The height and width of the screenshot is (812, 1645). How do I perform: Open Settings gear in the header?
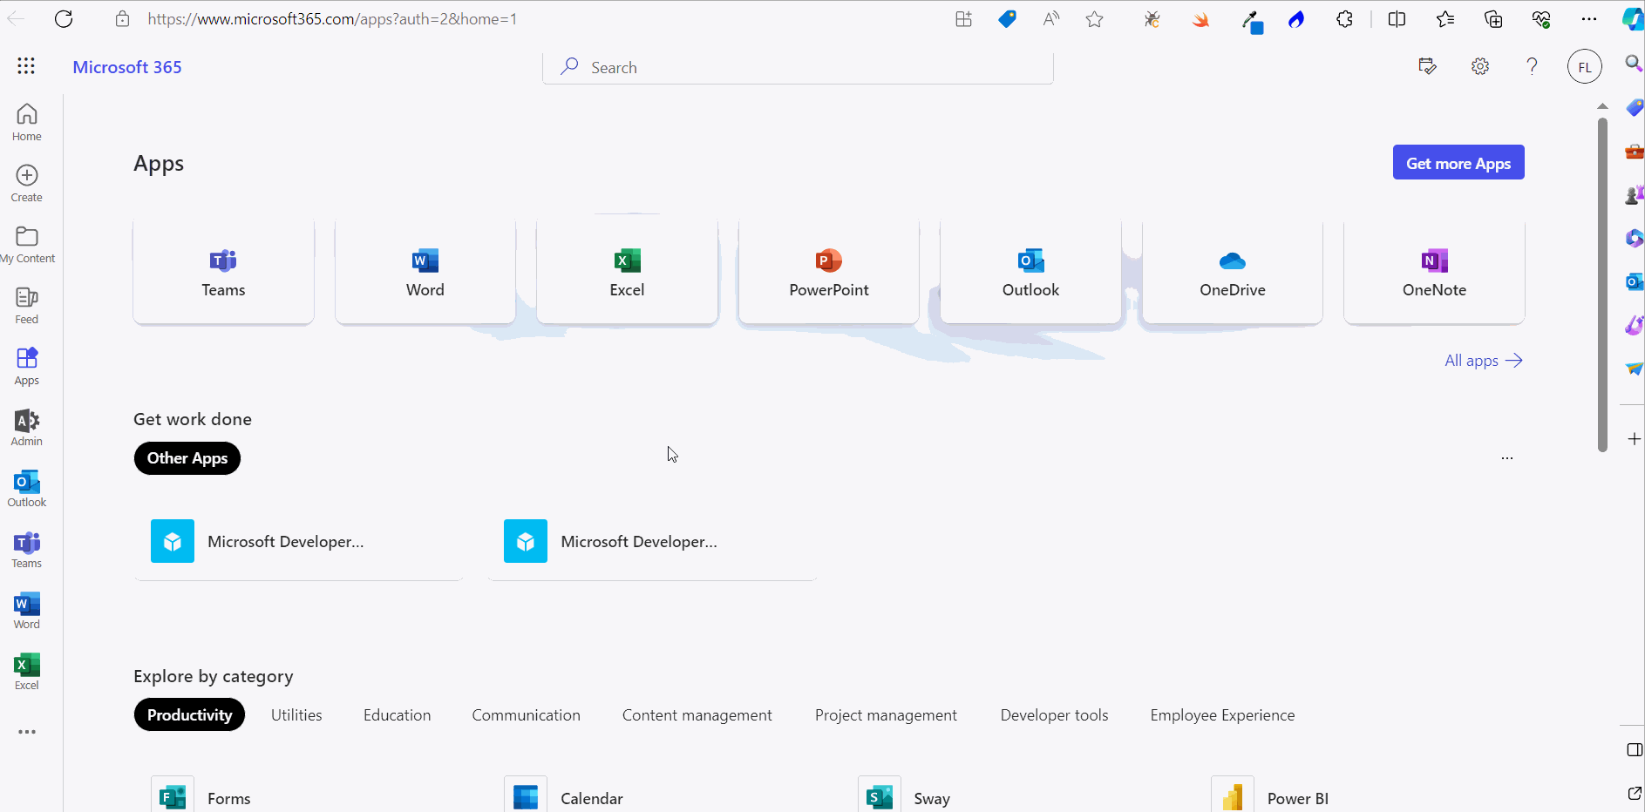1480,66
